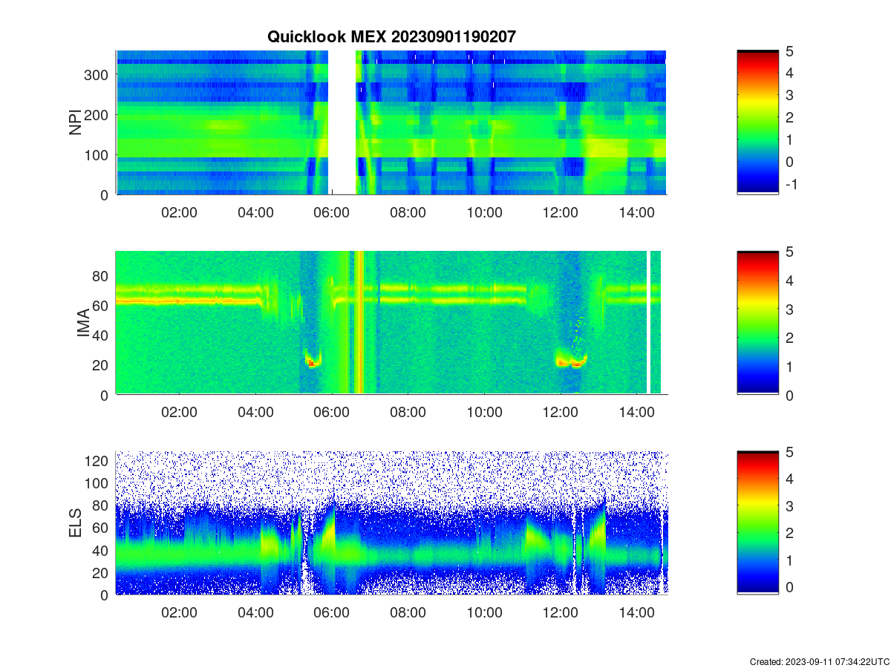Click the 02:00 tick under NPI panel
This screenshot has height=668, width=891.
click(x=179, y=212)
